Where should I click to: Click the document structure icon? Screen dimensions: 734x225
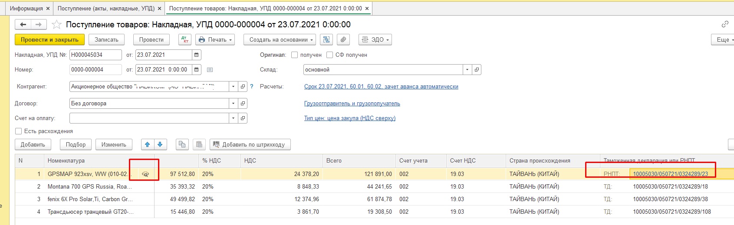click(326, 39)
